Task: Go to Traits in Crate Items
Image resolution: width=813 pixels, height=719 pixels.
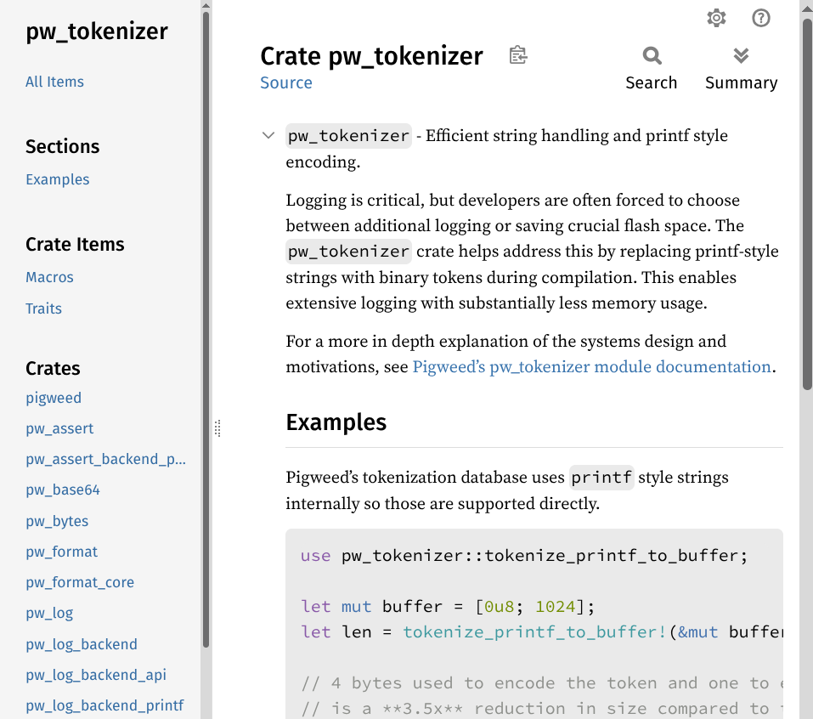Action: click(x=43, y=309)
